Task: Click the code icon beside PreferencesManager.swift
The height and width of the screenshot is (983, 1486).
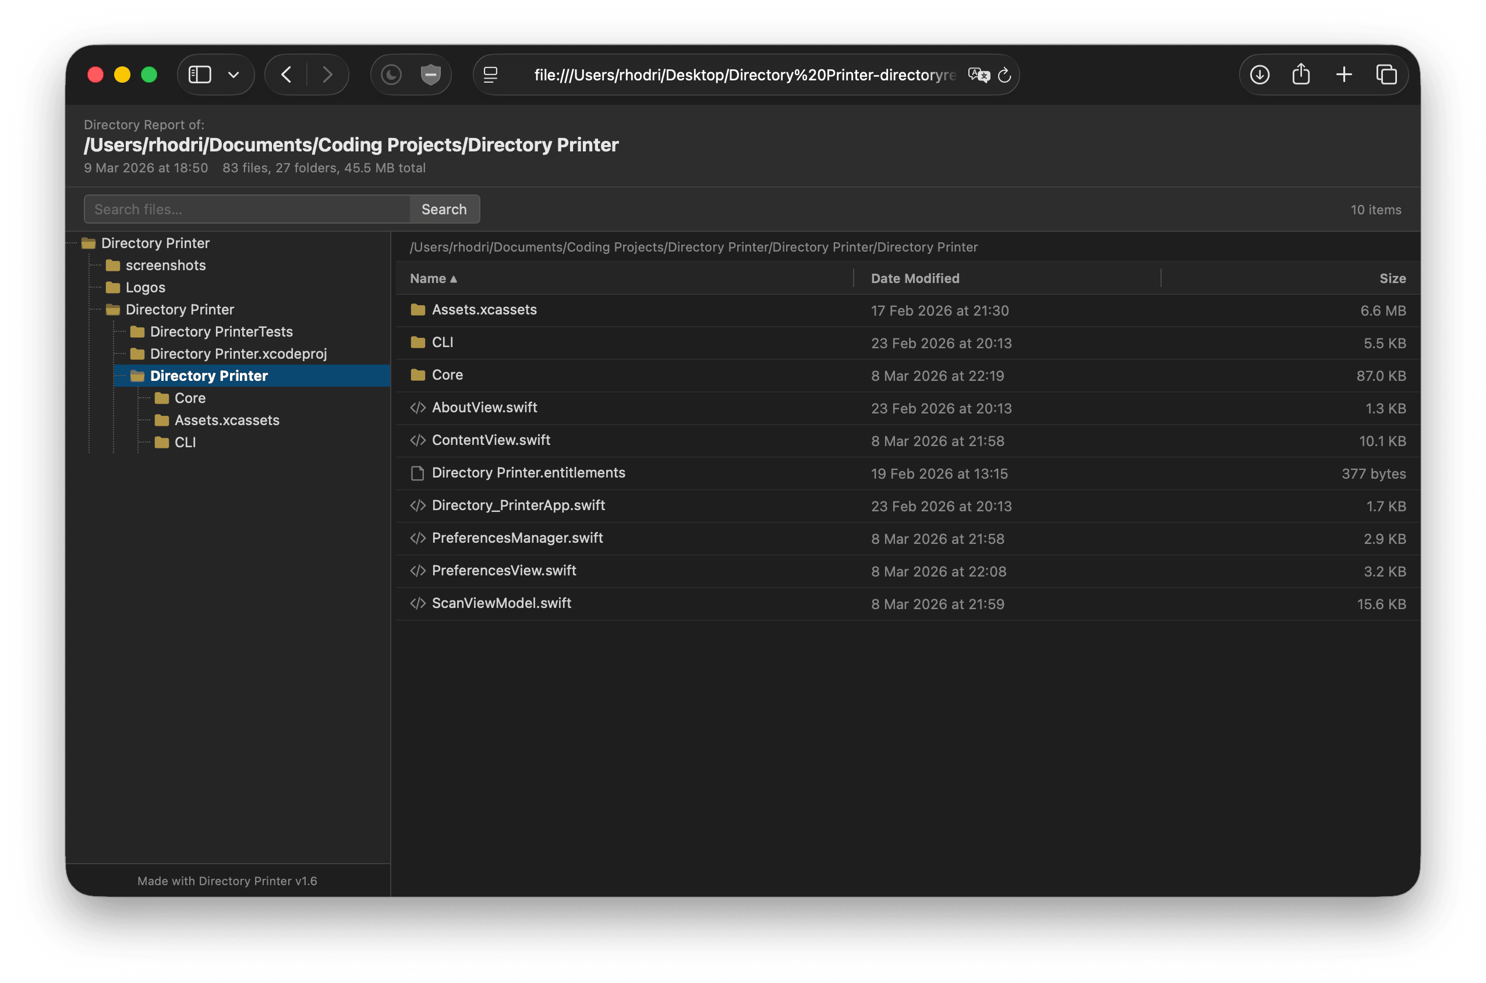Action: pos(418,538)
